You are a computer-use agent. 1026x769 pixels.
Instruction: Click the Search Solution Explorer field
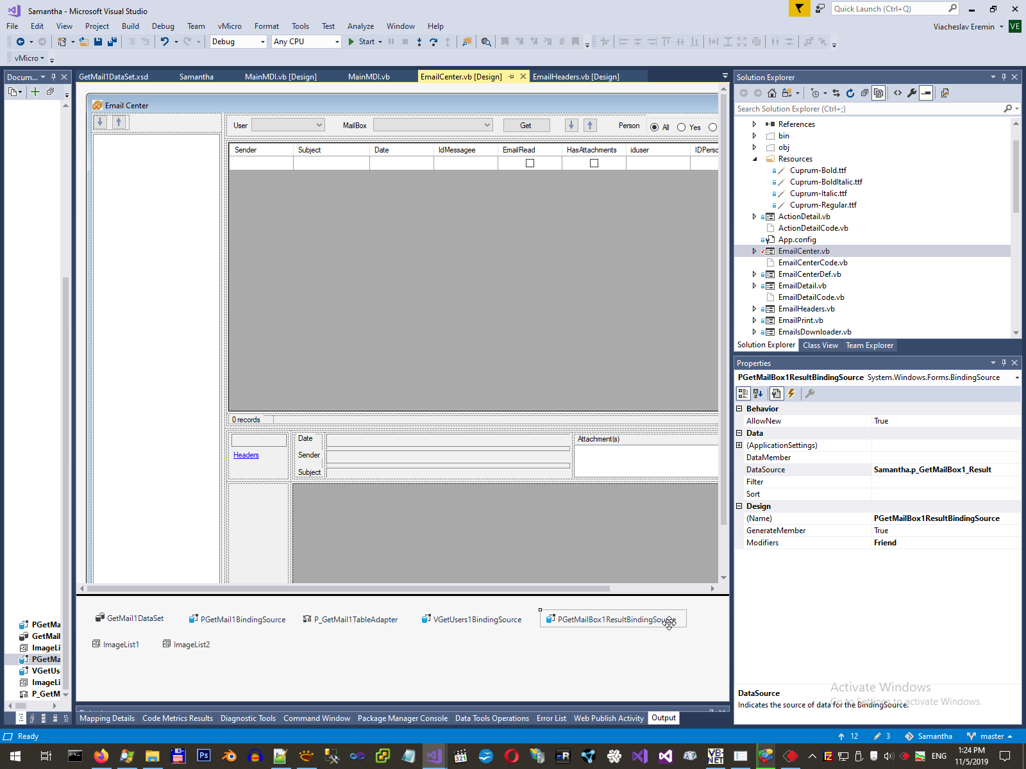click(x=868, y=109)
